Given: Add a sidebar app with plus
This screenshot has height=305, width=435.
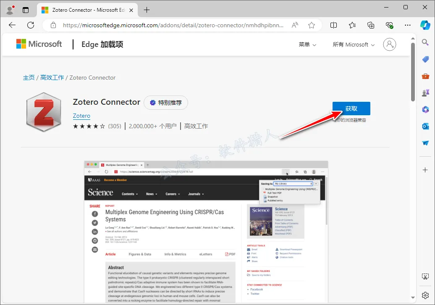Looking at the screenshot, I should [x=425, y=170].
